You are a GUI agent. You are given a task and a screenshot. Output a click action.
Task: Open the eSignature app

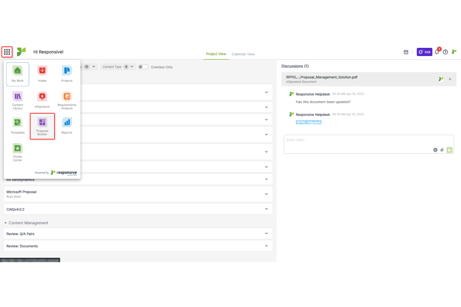click(x=42, y=100)
